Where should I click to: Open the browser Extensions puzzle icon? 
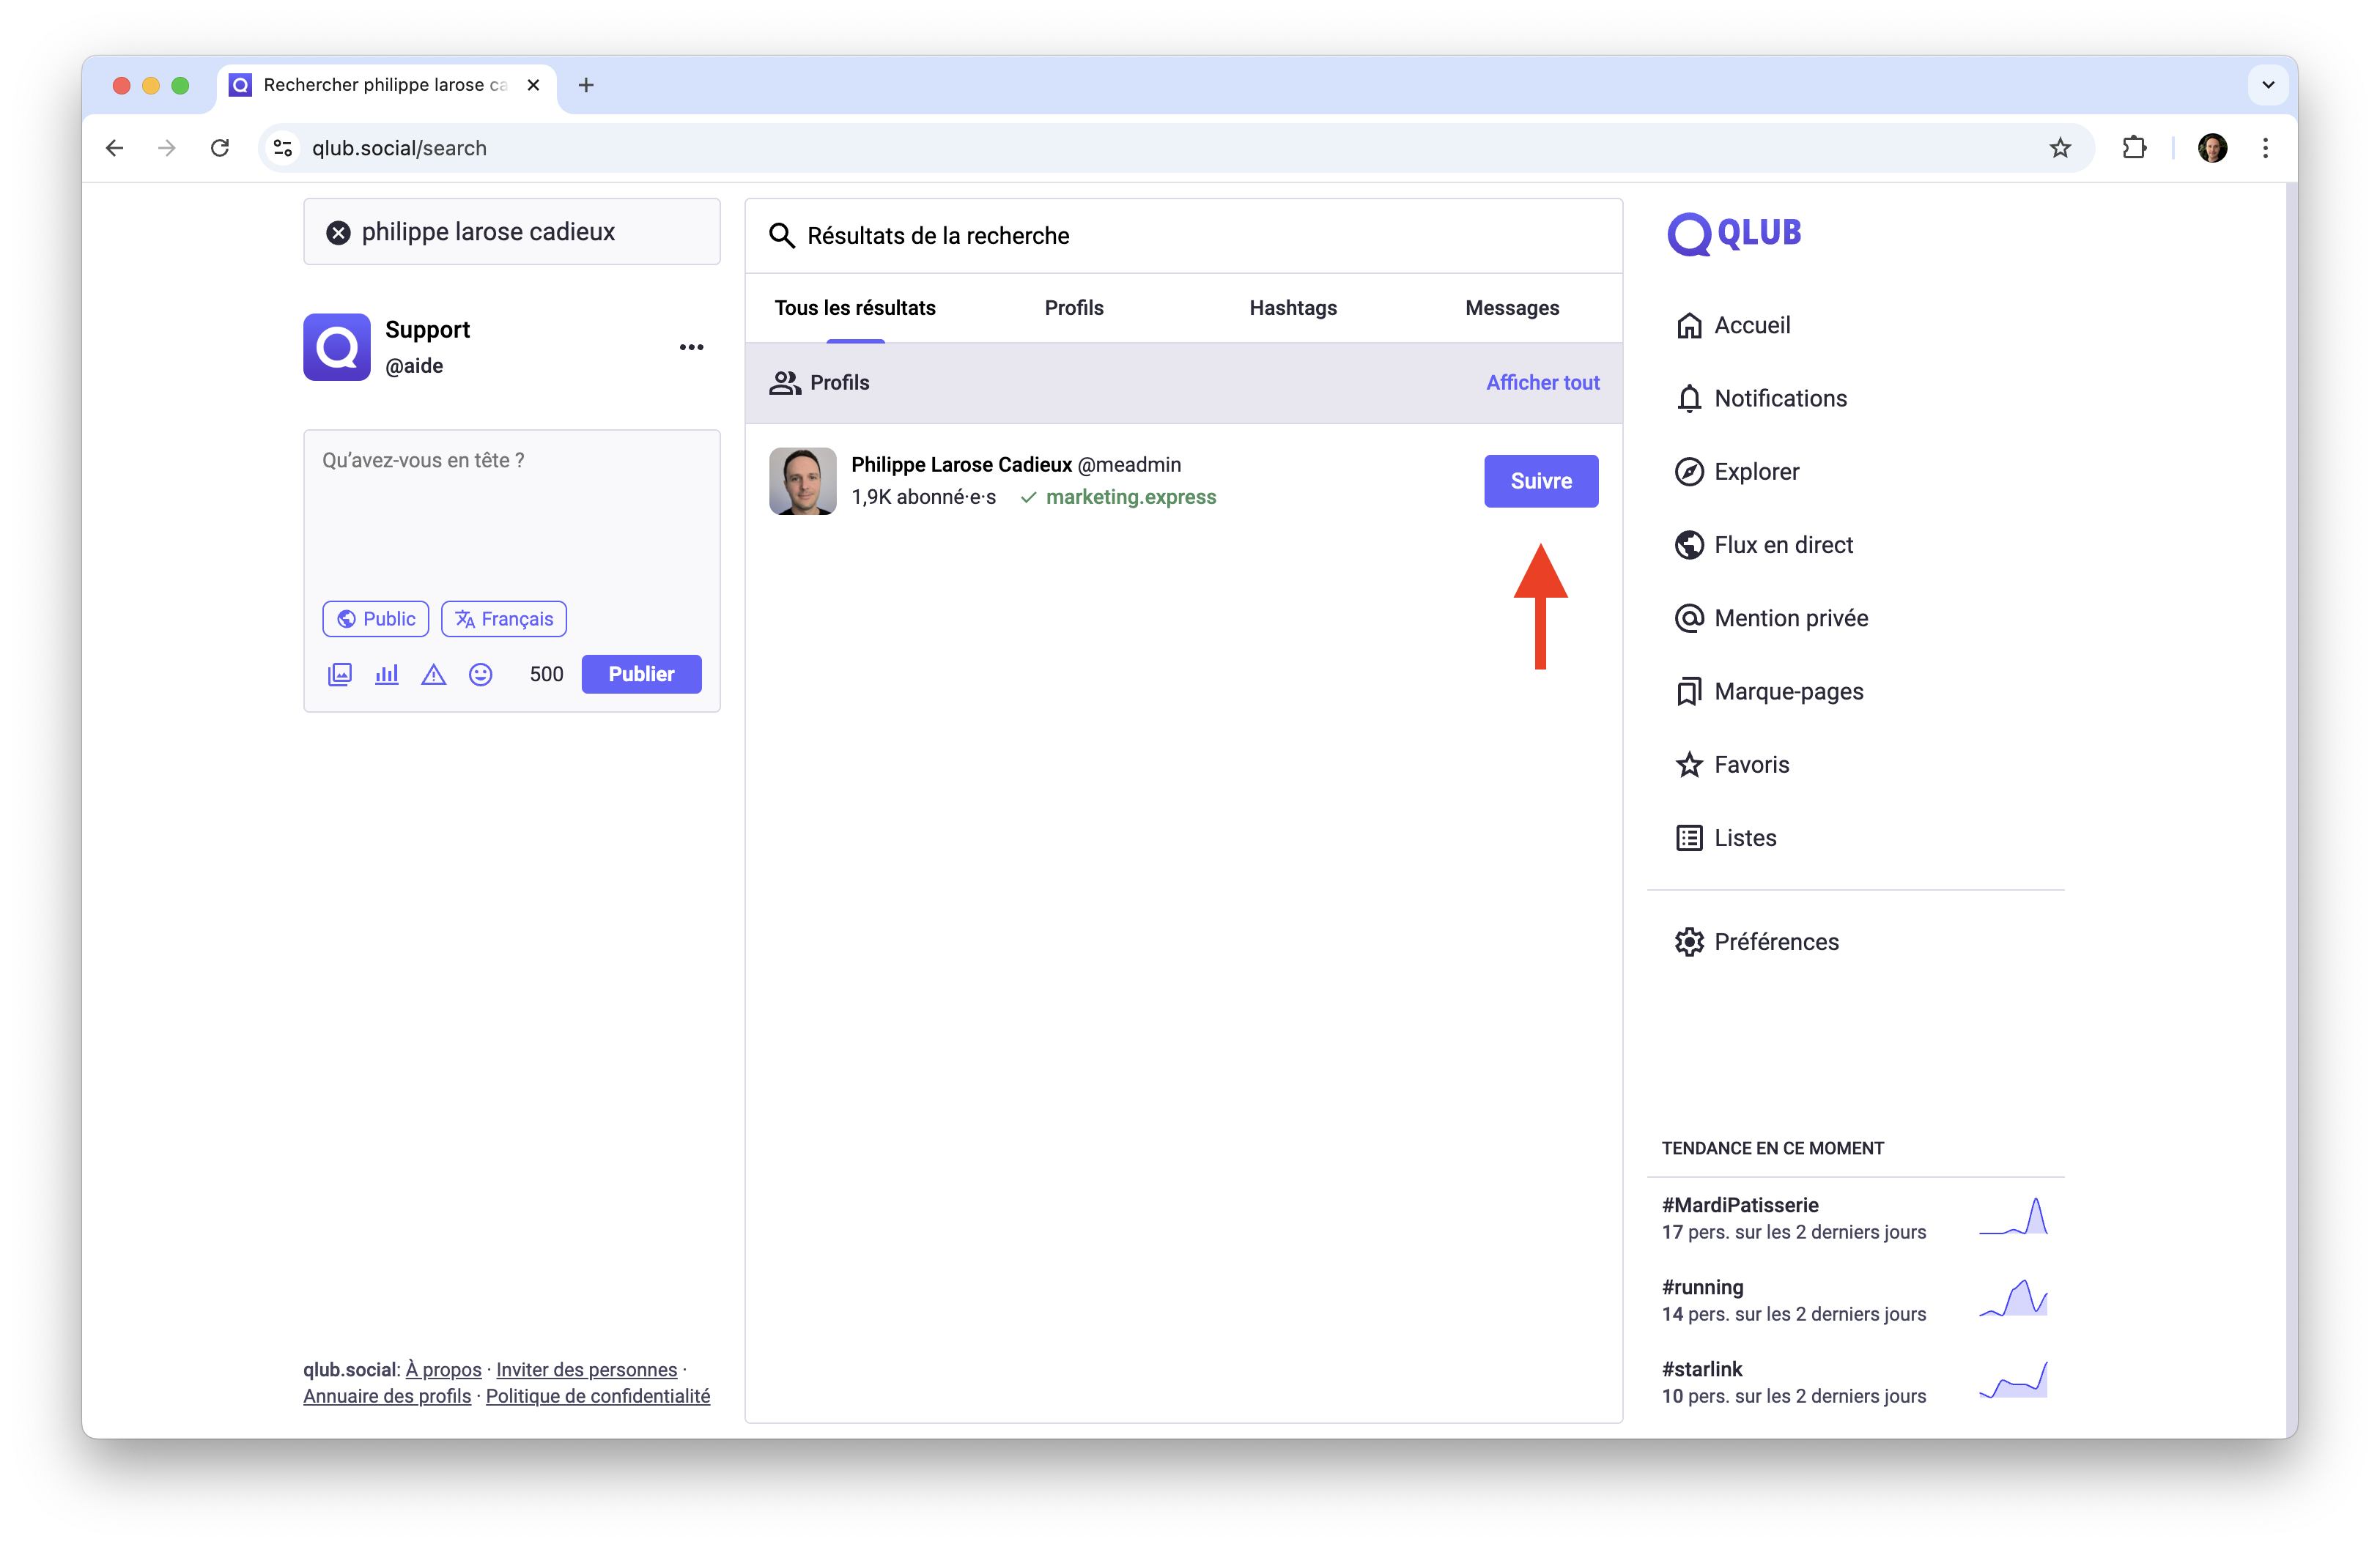point(2134,149)
